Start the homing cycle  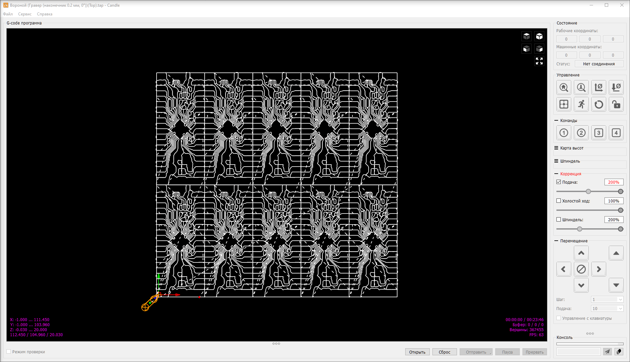[x=564, y=87]
